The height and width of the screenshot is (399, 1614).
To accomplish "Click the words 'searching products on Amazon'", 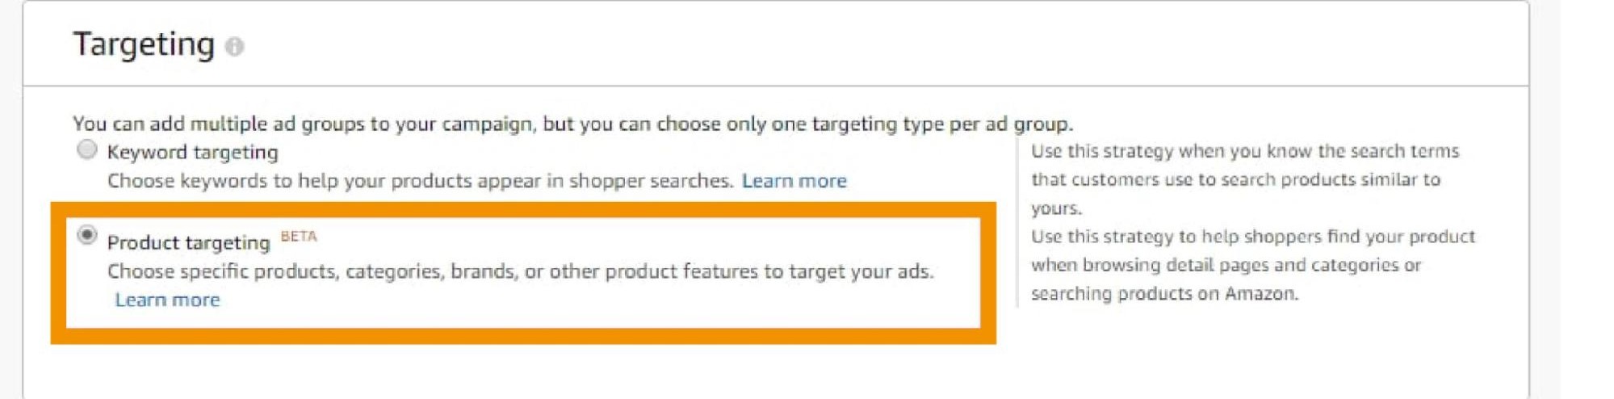I will [1164, 294].
